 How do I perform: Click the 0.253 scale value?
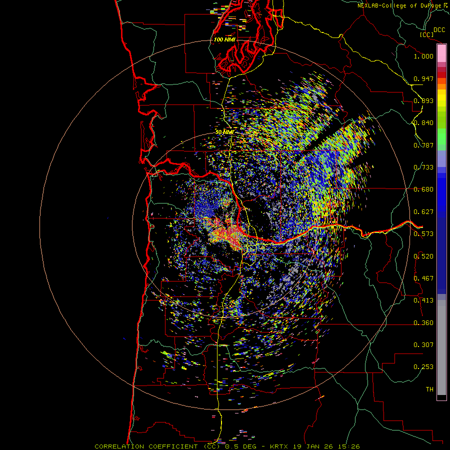(x=423, y=367)
